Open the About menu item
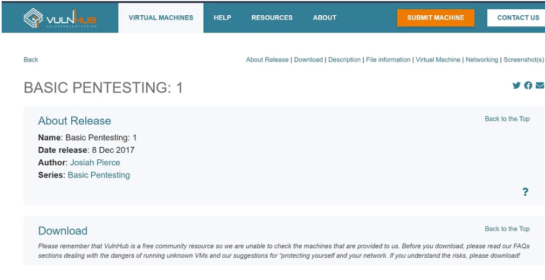The height and width of the screenshot is (280, 545). tap(324, 18)
